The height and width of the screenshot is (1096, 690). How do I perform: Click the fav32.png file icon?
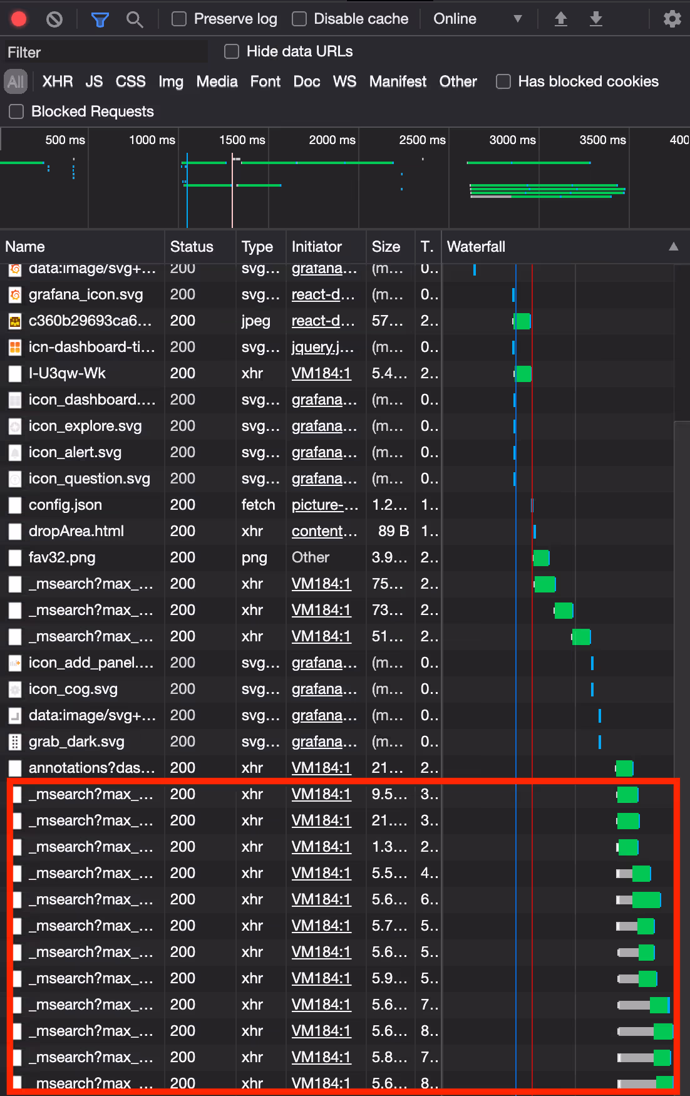tap(15, 557)
